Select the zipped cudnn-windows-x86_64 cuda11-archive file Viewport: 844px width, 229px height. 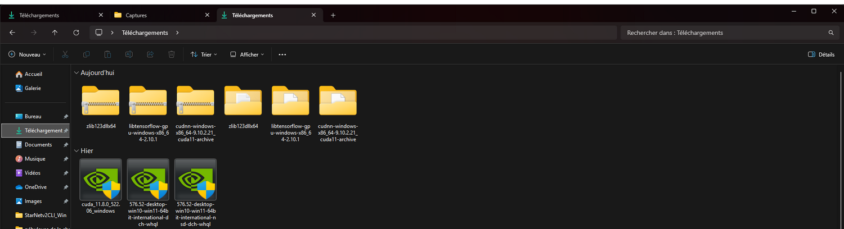(195, 112)
